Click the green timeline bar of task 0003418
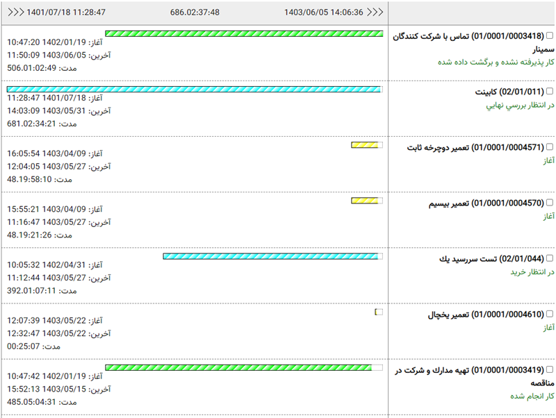 pos(243,33)
